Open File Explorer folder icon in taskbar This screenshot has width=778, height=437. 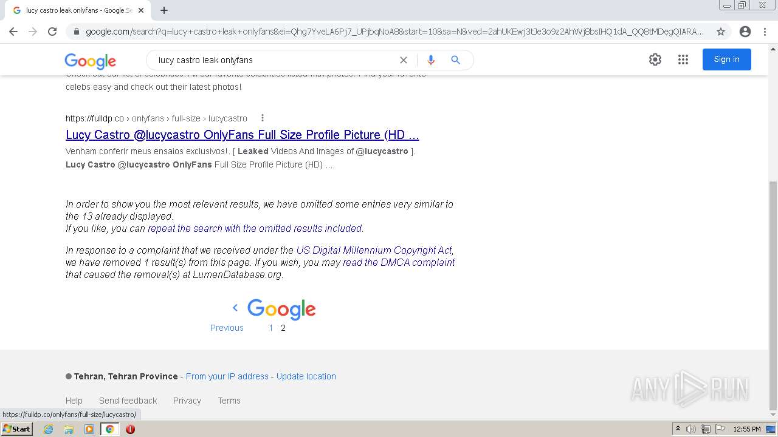pyautogui.click(x=69, y=429)
